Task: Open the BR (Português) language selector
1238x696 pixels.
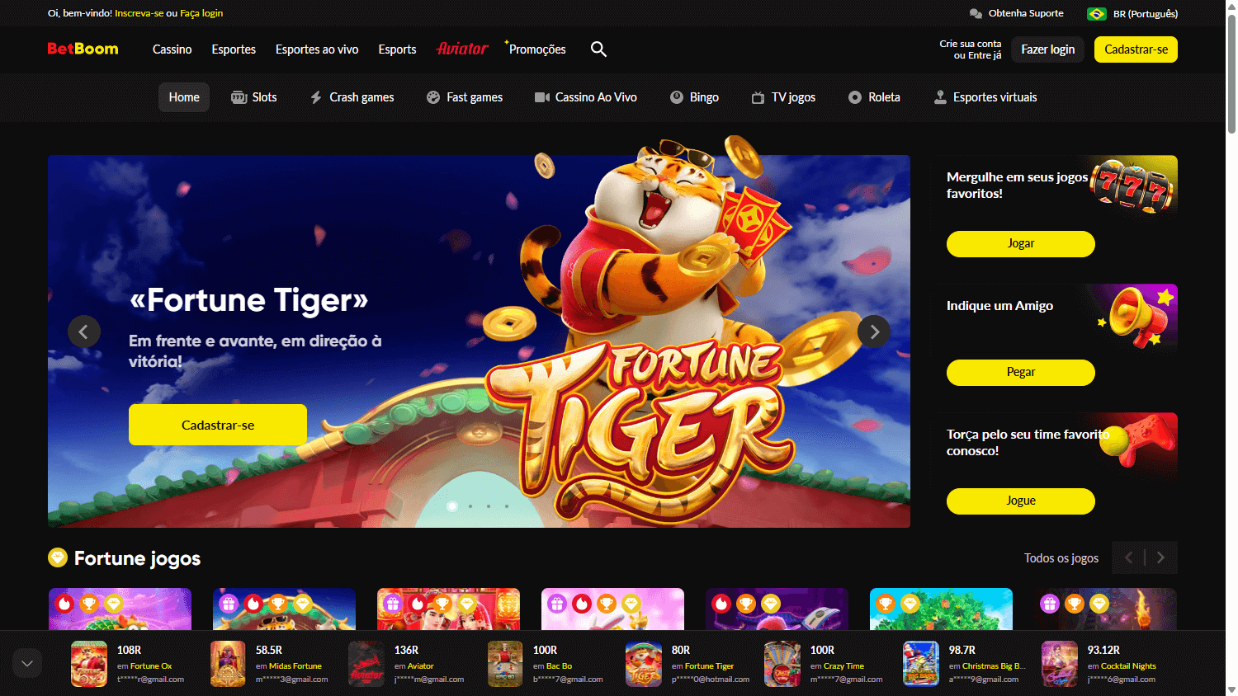Action: [1132, 13]
